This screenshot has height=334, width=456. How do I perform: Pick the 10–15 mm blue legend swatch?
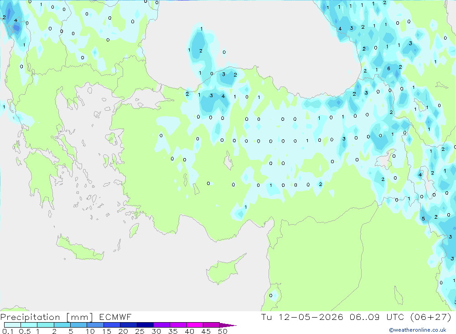pyautogui.click(x=95, y=325)
